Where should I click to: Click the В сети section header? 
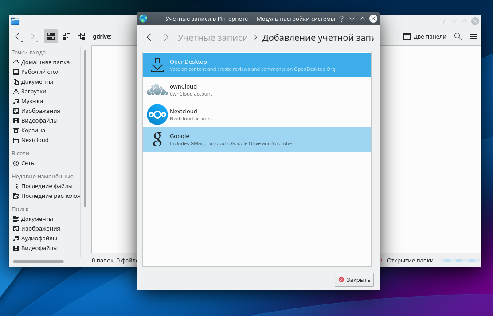click(20, 154)
